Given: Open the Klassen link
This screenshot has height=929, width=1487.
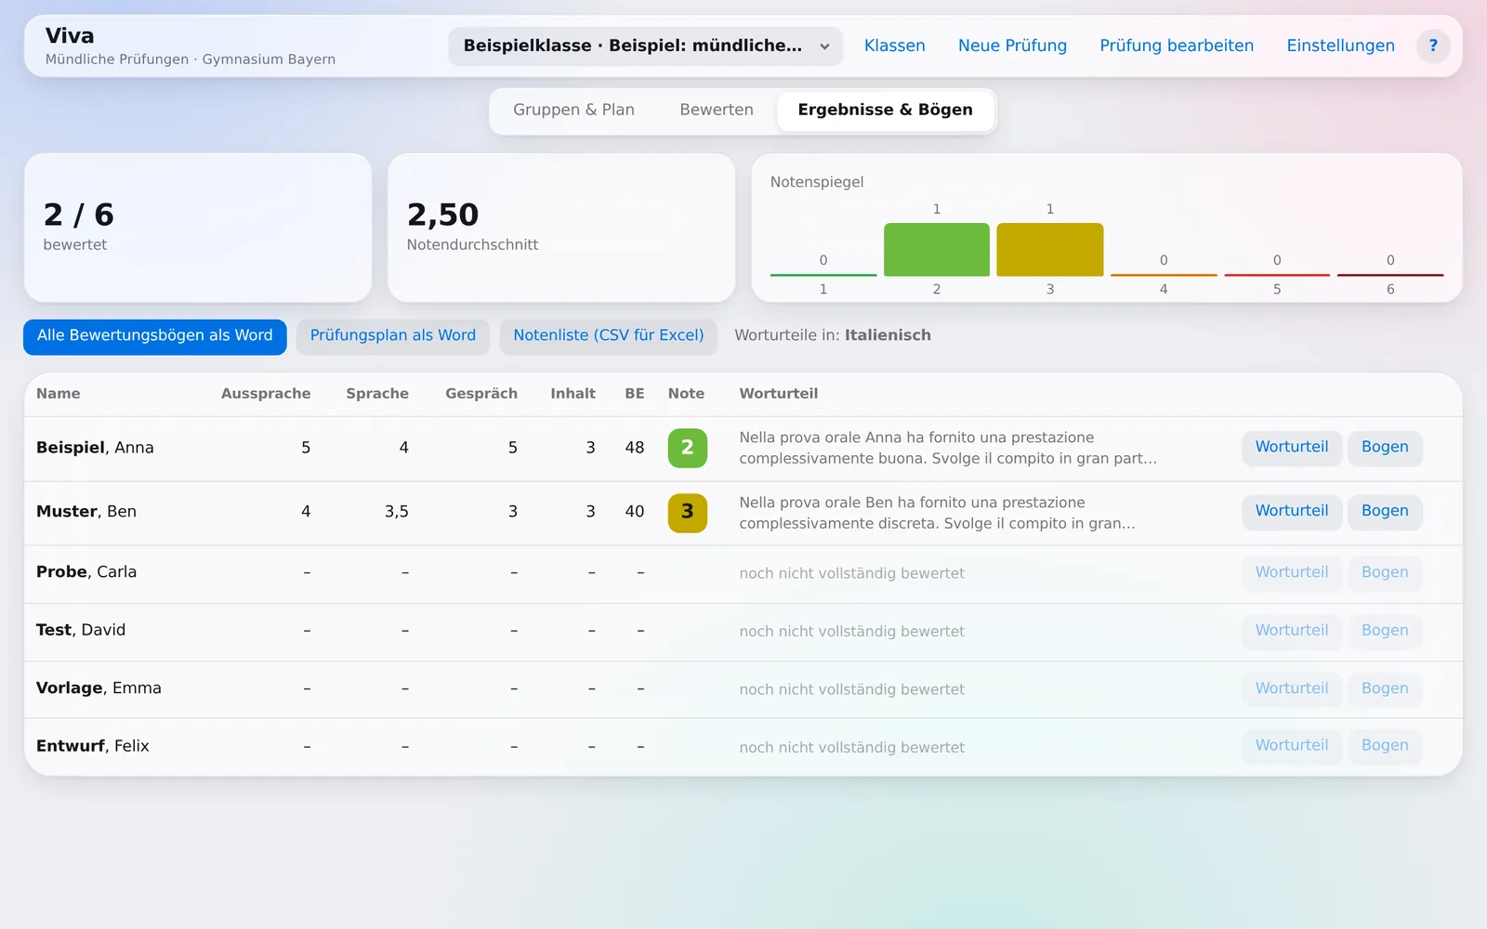Looking at the screenshot, I should pyautogui.click(x=894, y=46).
